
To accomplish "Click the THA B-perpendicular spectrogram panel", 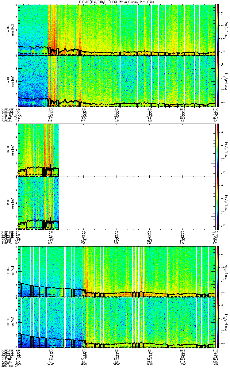I will [x=117, y=30].
